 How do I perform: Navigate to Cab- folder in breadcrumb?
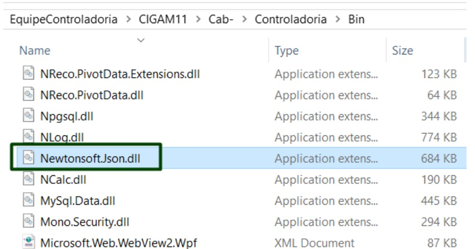tap(221, 20)
